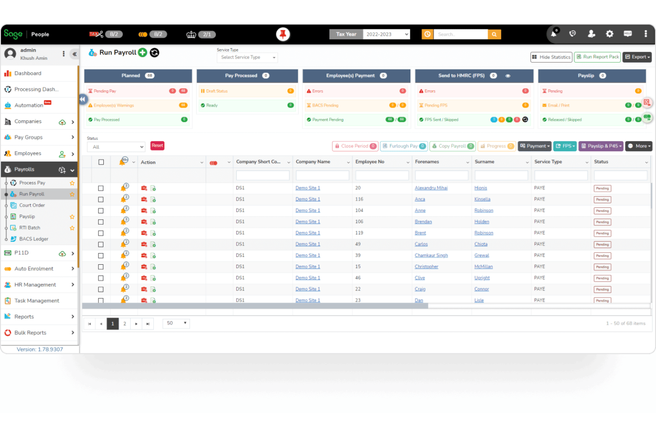The image size is (656, 437).
Task: Toggle the eye icon in Send to HMRC
Action: click(x=508, y=76)
